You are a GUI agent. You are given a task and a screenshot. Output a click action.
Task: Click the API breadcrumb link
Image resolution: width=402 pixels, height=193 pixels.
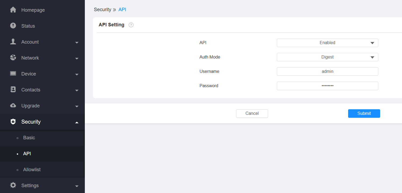(x=122, y=10)
